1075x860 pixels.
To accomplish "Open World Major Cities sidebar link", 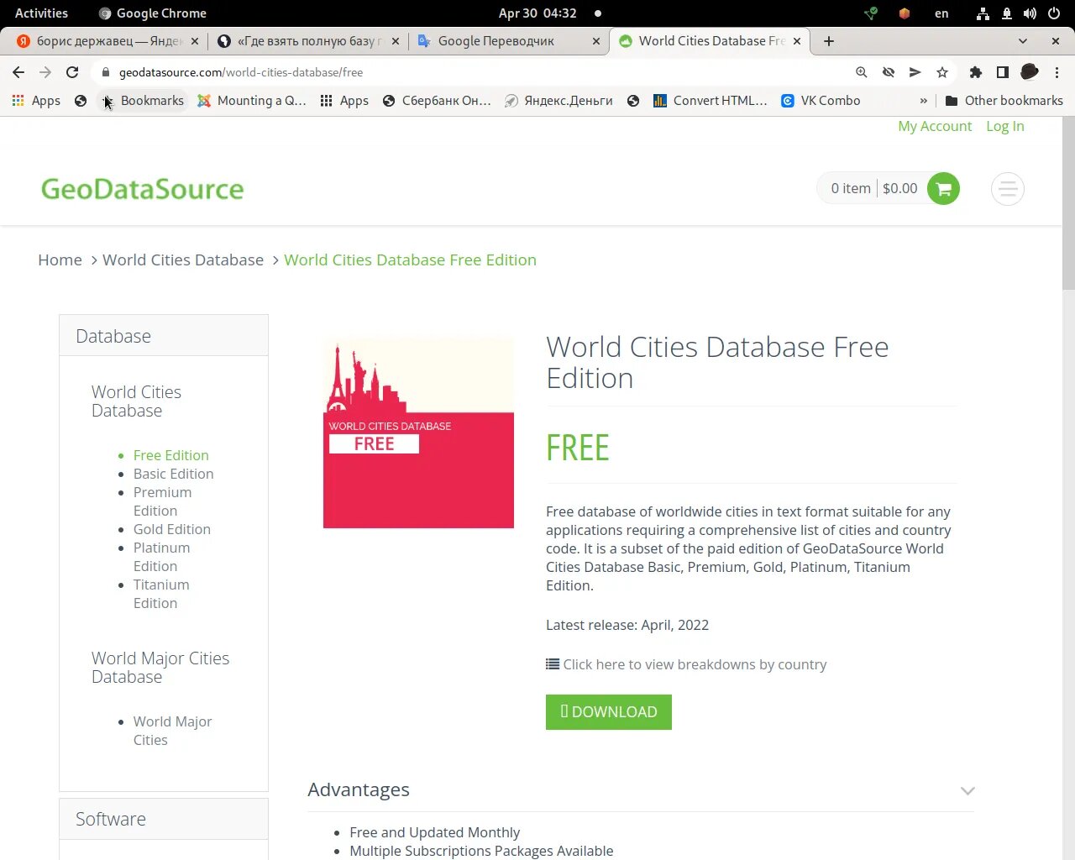I will click(172, 731).
